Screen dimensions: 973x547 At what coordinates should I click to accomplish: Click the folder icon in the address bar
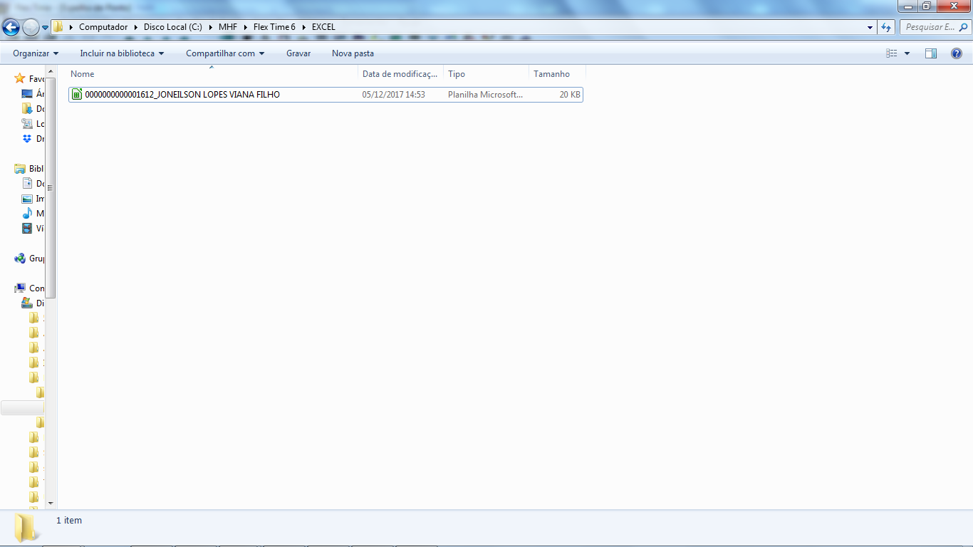[58, 27]
